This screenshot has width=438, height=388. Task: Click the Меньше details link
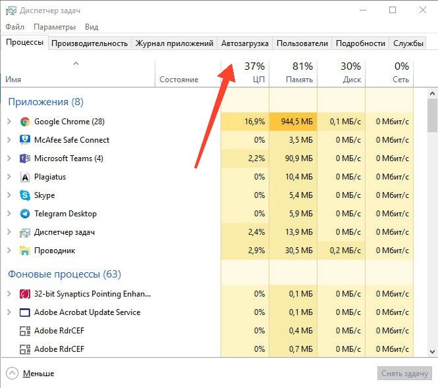pos(39,374)
